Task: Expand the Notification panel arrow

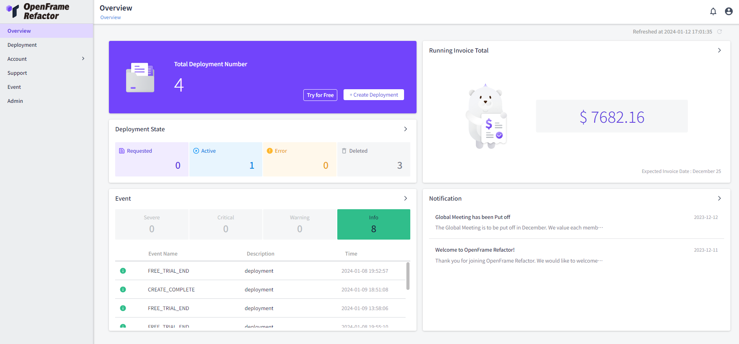Action: [719, 198]
